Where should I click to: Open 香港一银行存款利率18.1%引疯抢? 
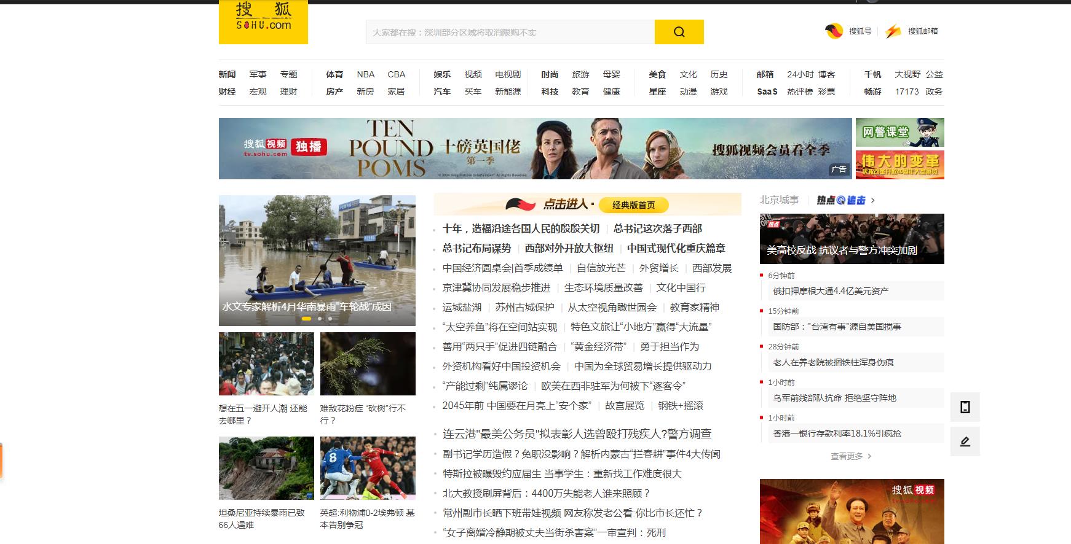837,433
